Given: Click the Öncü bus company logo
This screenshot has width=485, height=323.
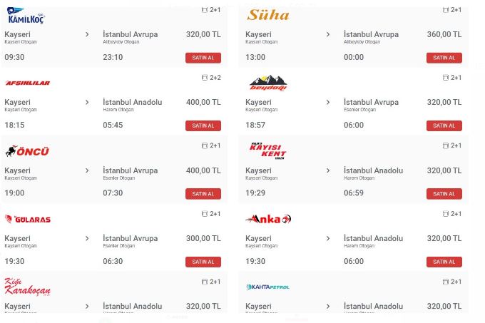Looking at the screenshot, I should (27, 151).
